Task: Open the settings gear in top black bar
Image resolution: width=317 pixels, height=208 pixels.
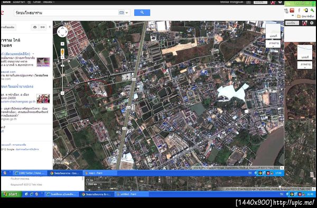Action: 280,2
